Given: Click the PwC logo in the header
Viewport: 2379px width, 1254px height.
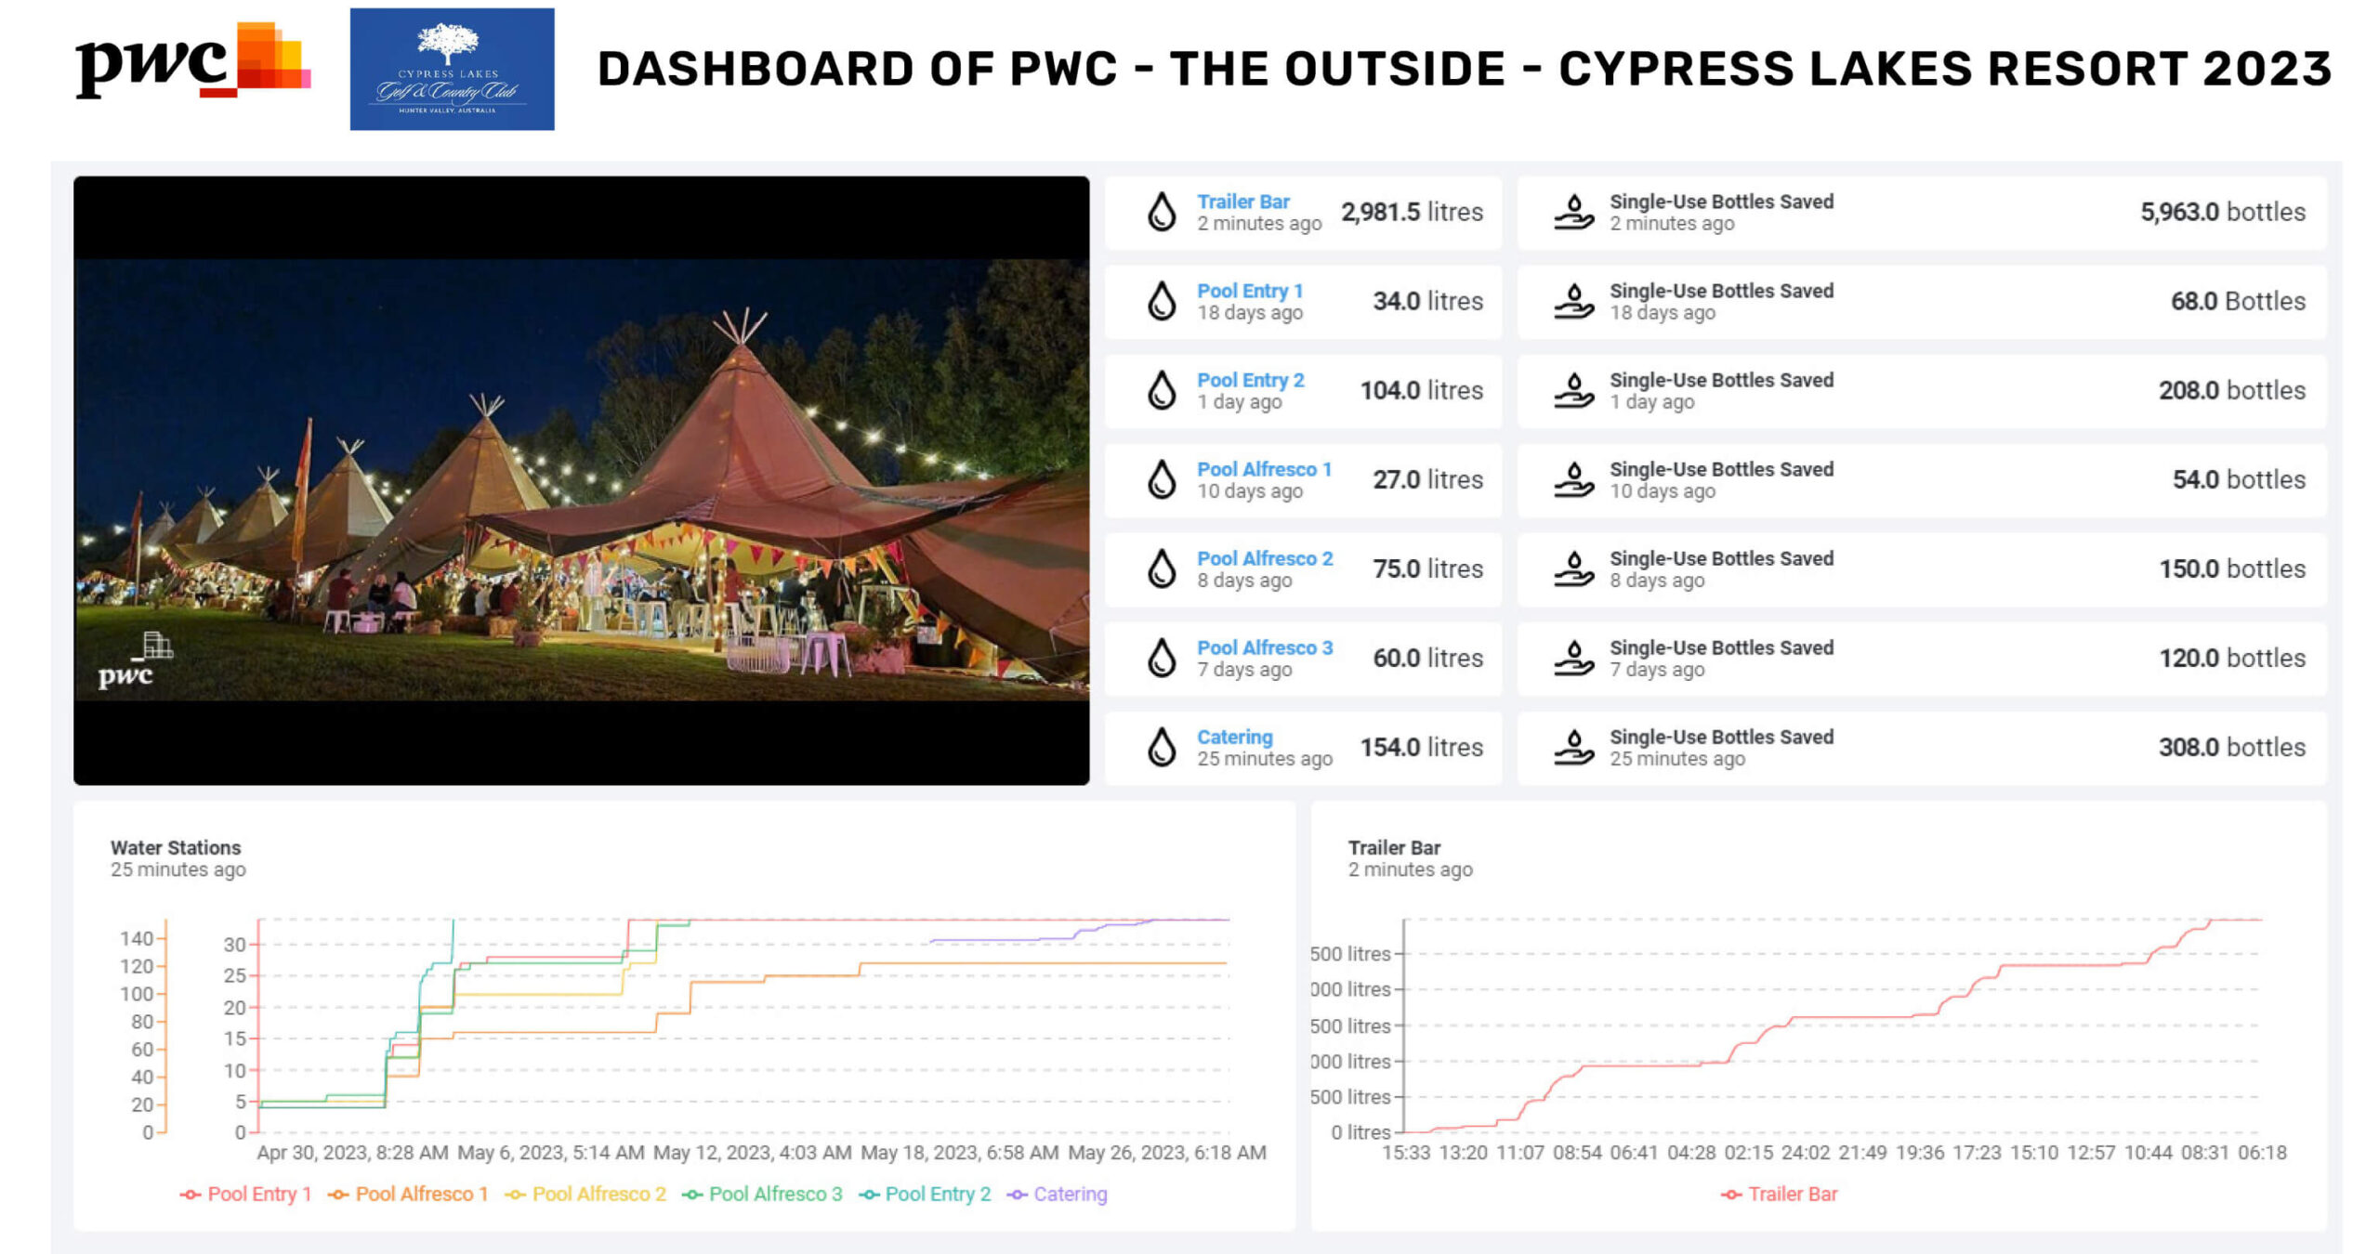Looking at the screenshot, I should coord(192,59).
